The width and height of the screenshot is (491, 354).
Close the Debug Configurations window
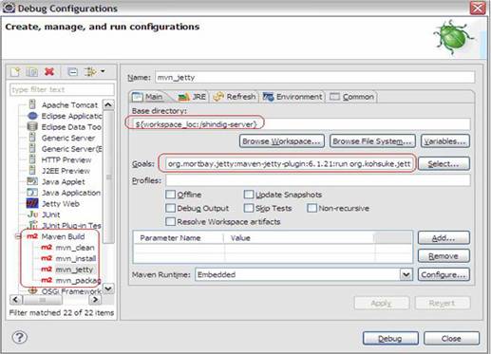(478, 8)
